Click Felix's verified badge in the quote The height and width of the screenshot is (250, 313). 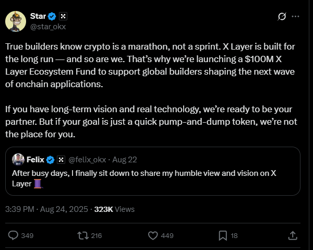[x=51, y=159]
